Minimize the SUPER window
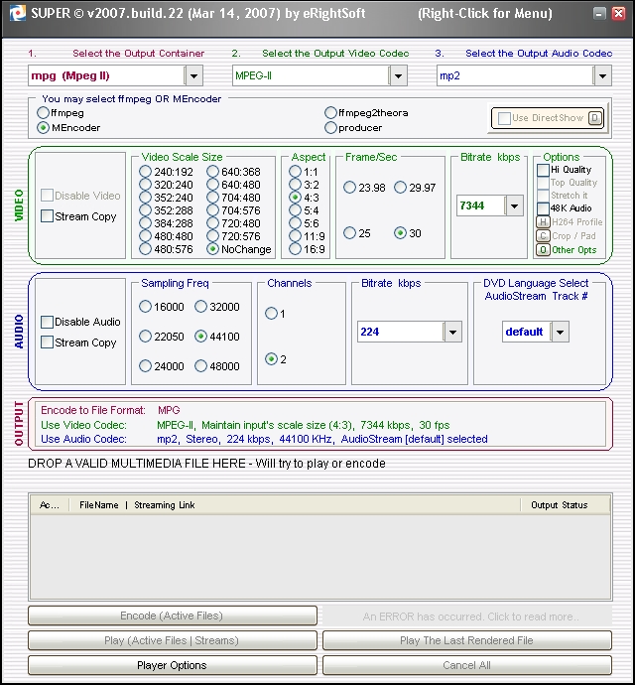This screenshot has height=685, width=635. pos(599,14)
